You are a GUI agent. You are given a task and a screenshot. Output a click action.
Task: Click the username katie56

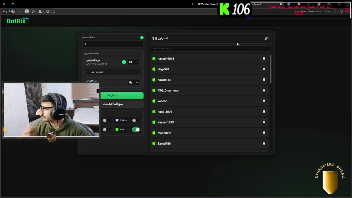[x=163, y=101]
